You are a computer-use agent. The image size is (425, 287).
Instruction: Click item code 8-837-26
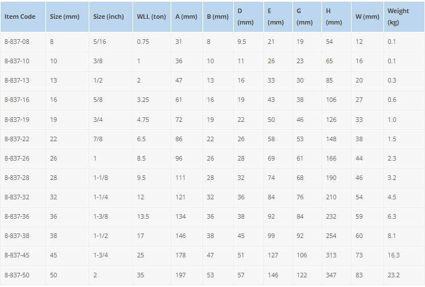click(x=17, y=158)
